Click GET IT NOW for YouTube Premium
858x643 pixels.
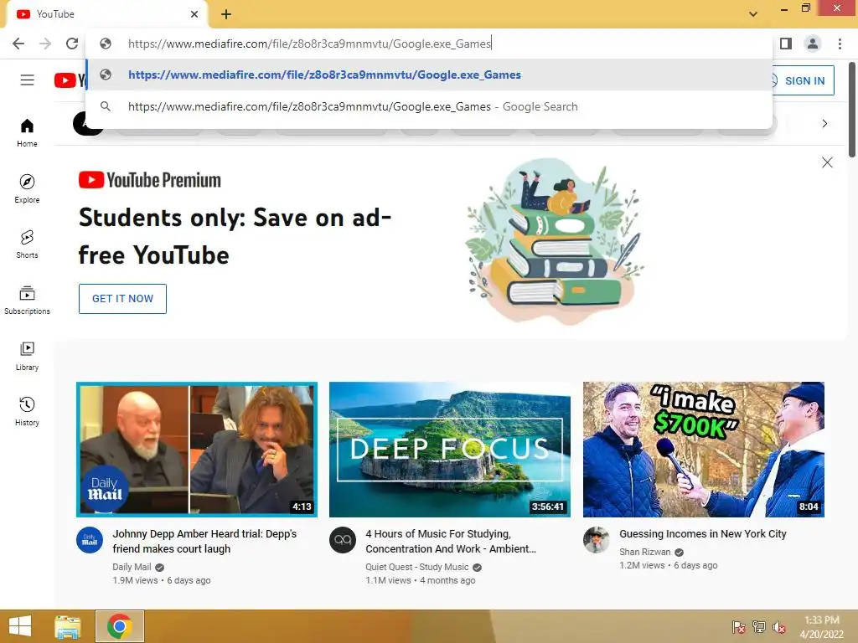(122, 299)
